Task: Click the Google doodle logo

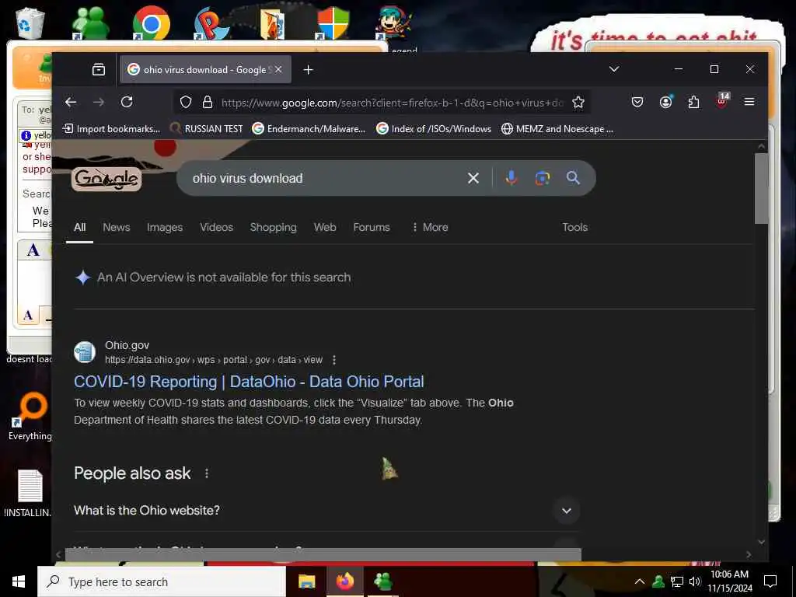Action: pyautogui.click(x=106, y=179)
